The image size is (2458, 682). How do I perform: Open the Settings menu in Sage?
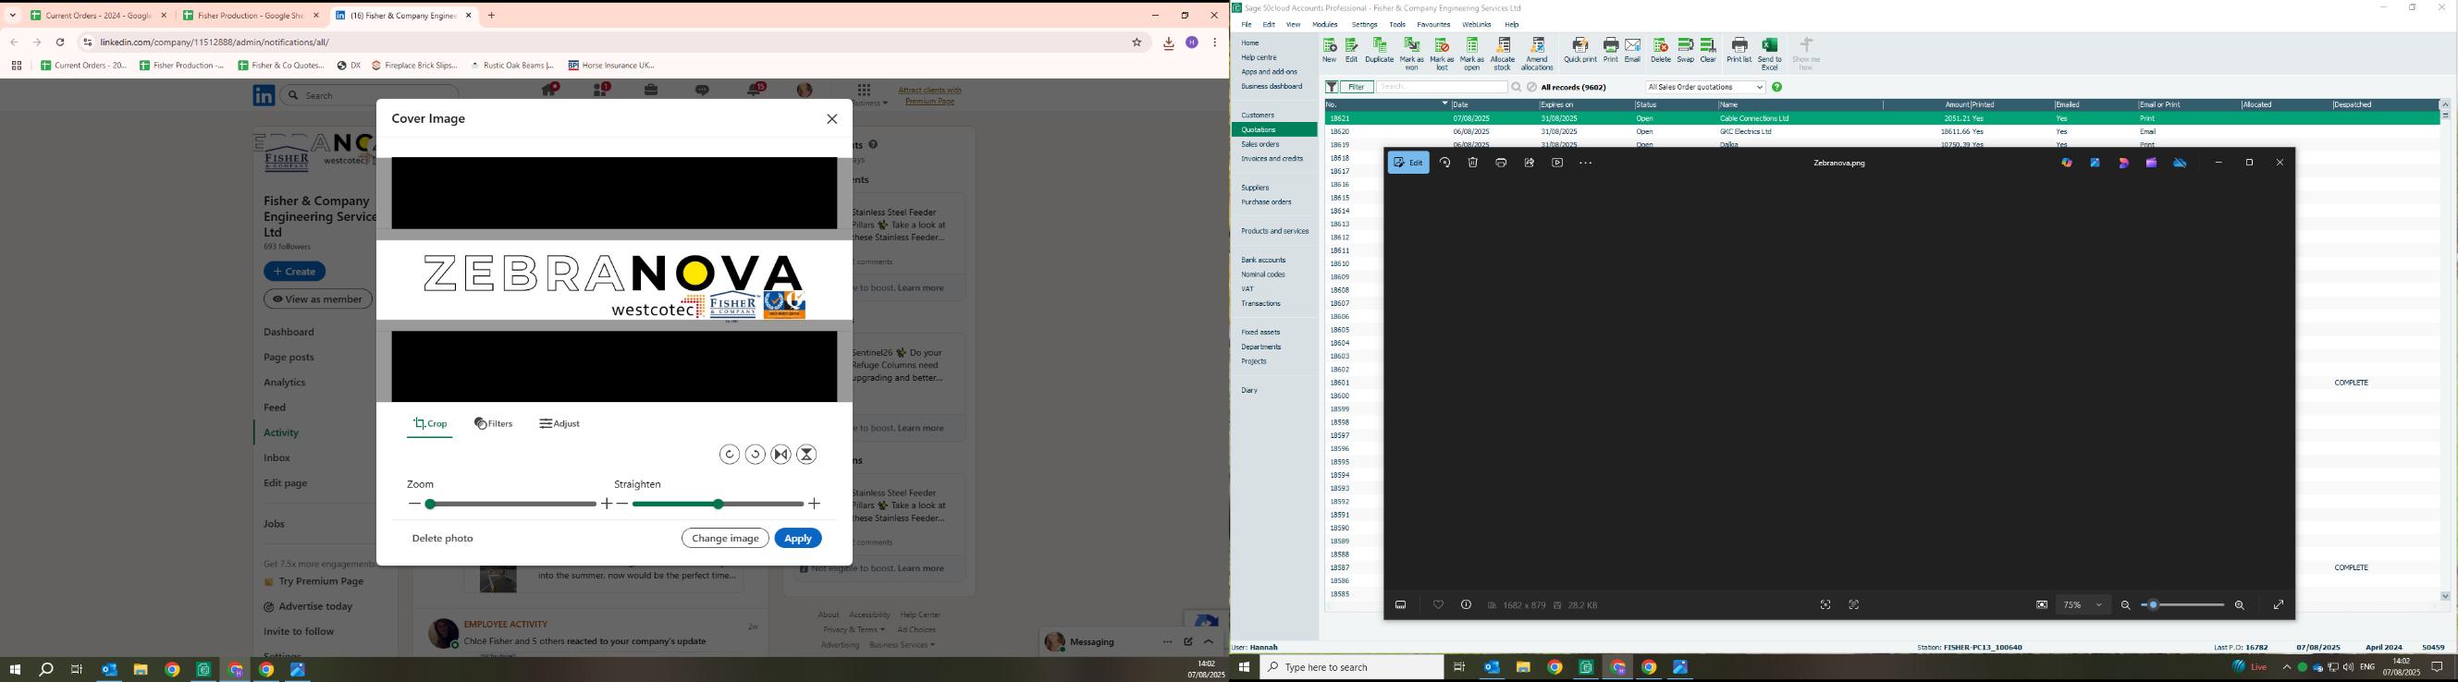pos(1365,25)
